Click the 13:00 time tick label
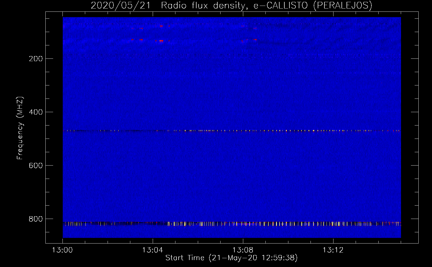The image size is (432, 267). click(62, 250)
